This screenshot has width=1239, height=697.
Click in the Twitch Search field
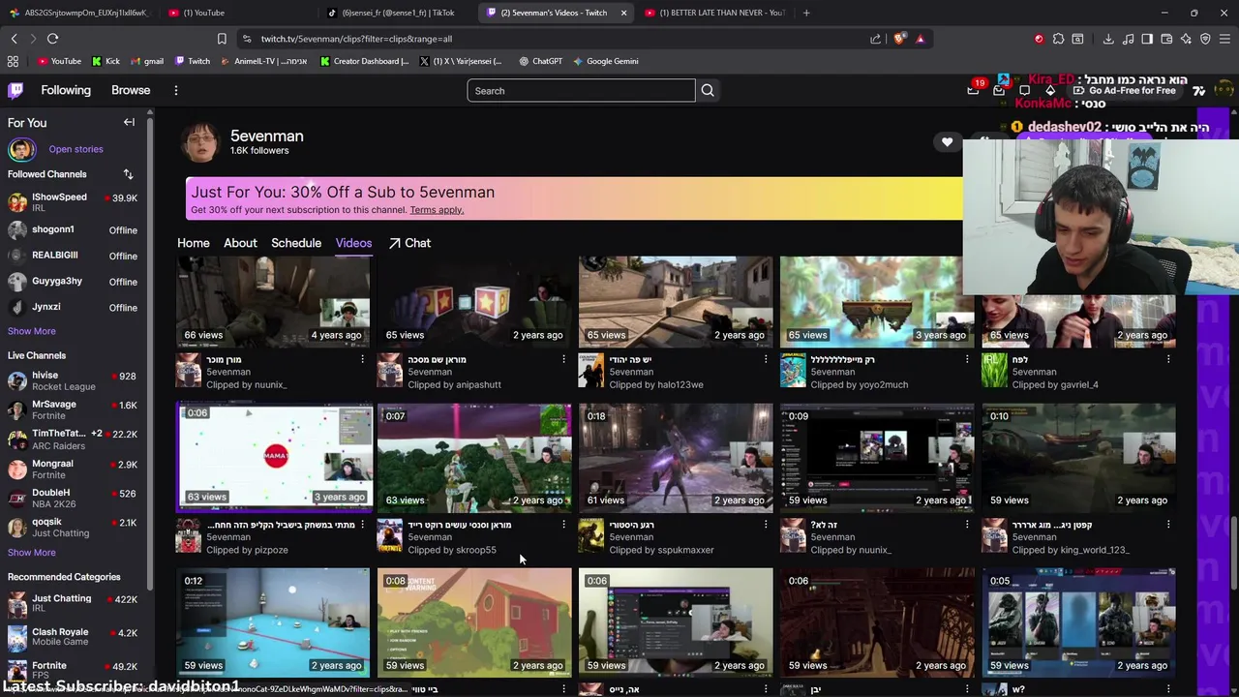581,90
